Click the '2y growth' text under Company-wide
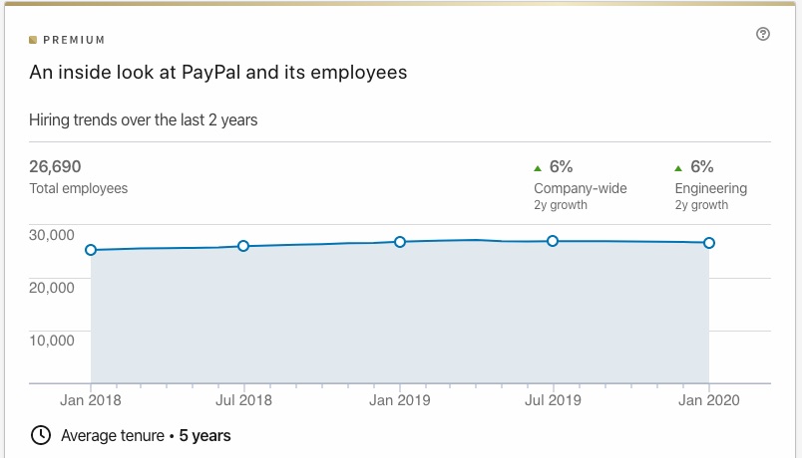This screenshot has width=802, height=458. click(561, 205)
